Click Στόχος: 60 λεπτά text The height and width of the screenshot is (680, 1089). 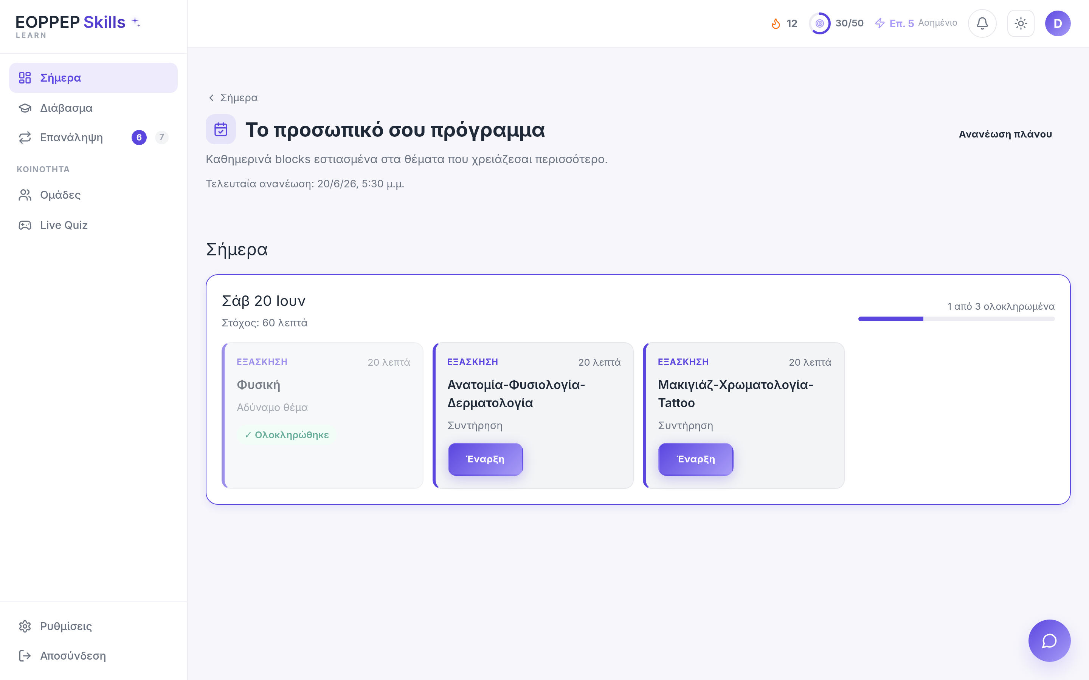pyautogui.click(x=265, y=323)
